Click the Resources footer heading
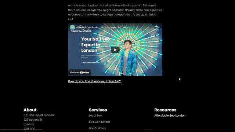Image resolution: width=235 pixels, height=132 pixels. pyautogui.click(x=165, y=110)
